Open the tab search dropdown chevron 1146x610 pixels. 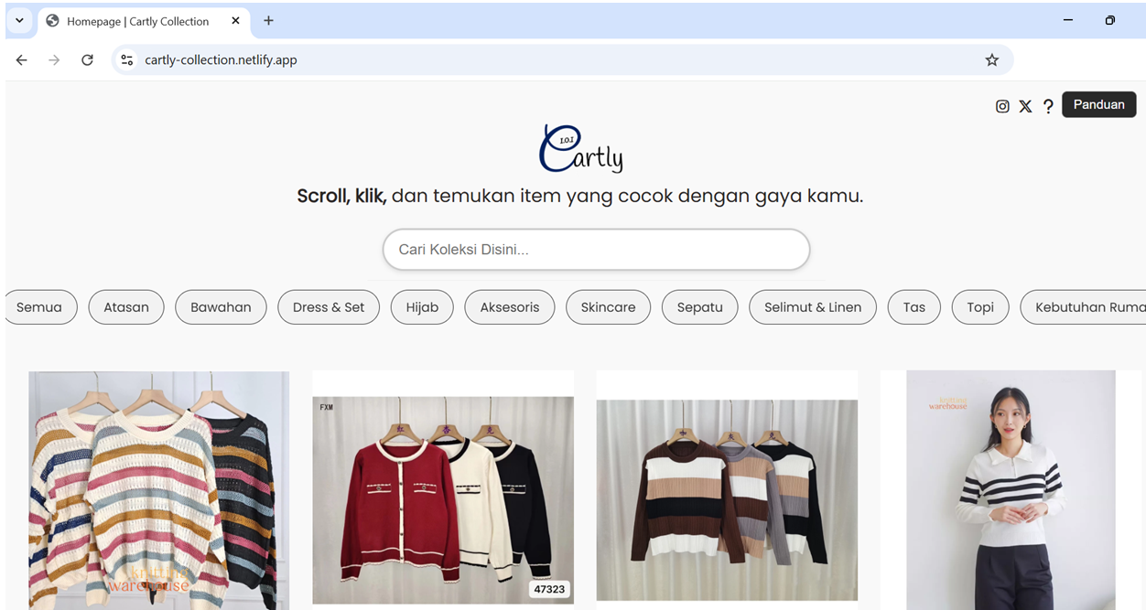pos(19,20)
